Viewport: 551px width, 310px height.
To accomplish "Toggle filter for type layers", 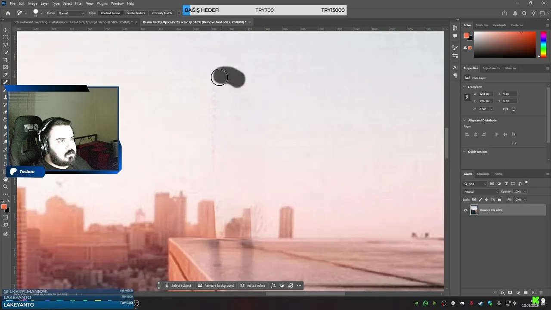I will tap(506, 183).
